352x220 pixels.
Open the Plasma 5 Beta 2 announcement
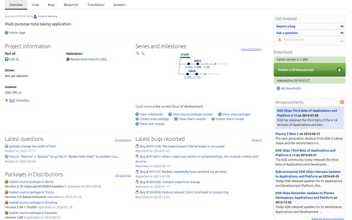287,134
